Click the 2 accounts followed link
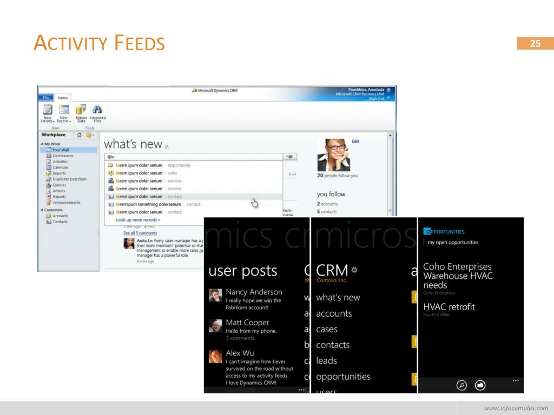This screenshot has height=415, width=554. pyautogui.click(x=327, y=204)
